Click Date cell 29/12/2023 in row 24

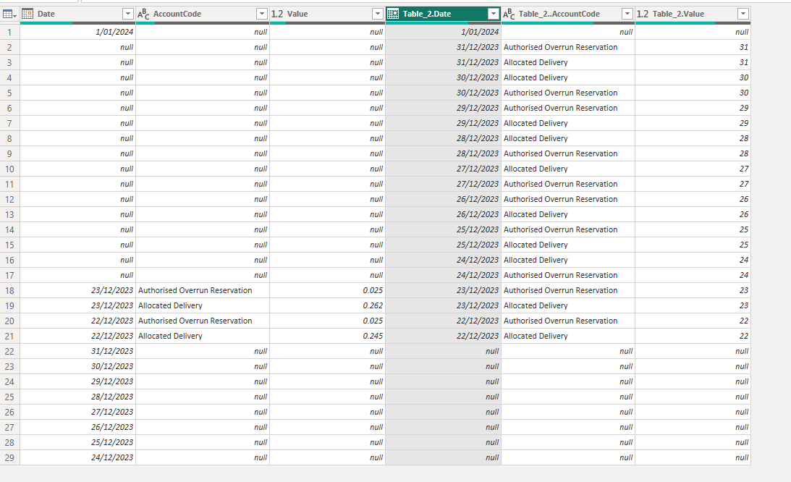point(77,381)
